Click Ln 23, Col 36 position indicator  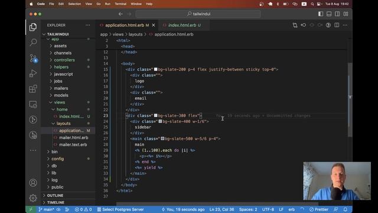(221, 209)
